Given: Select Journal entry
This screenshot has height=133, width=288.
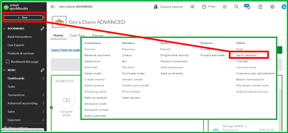Looking at the screenshot, I should coord(246,67).
